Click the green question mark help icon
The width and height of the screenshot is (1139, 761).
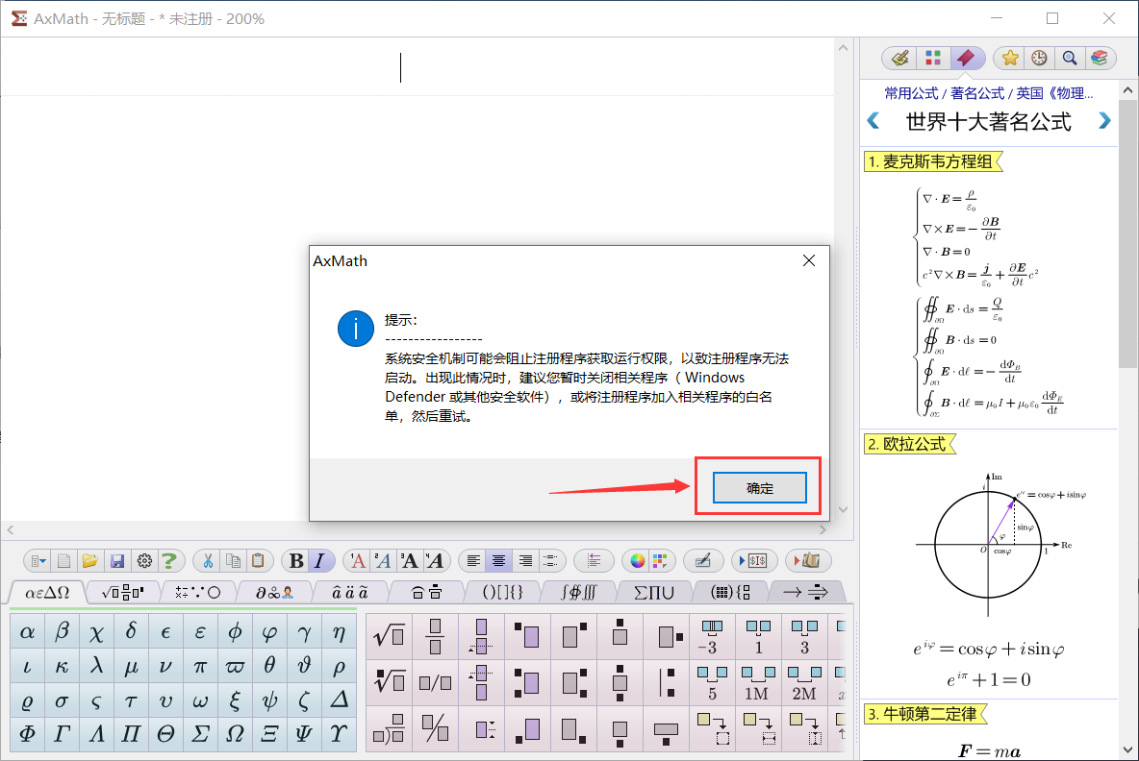coord(169,560)
